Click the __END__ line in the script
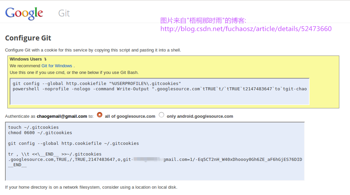 pyautogui.click(x=17, y=165)
